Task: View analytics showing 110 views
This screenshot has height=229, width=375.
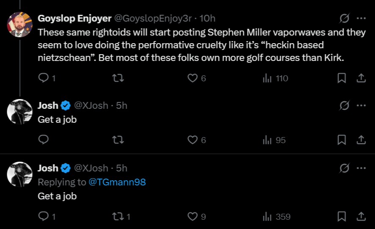Action: [275, 78]
